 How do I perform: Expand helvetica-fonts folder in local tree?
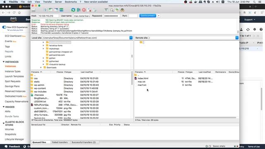(43, 46)
